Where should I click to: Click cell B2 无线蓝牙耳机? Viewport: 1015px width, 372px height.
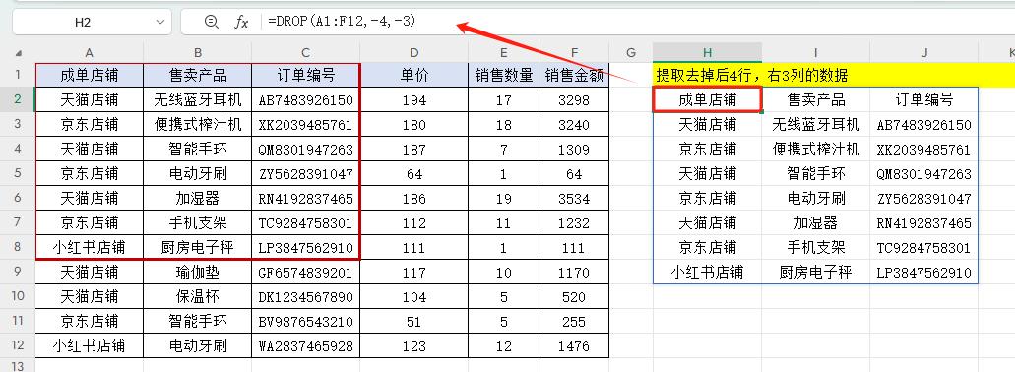tap(198, 99)
